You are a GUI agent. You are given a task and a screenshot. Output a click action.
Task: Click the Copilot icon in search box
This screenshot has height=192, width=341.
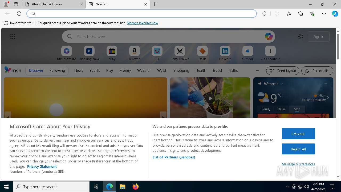(x=269, y=37)
